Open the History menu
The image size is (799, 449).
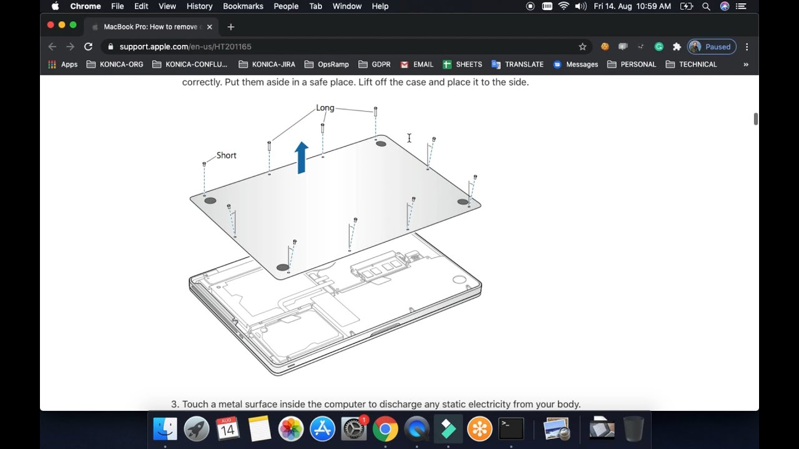tap(199, 6)
